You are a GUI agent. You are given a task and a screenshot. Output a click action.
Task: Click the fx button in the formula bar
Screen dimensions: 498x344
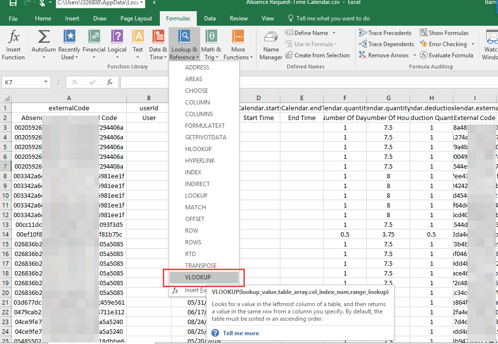pyautogui.click(x=110, y=82)
